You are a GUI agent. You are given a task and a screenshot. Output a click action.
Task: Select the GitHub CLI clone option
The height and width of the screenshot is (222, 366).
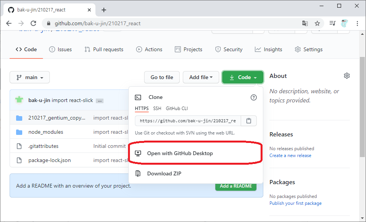point(177,109)
